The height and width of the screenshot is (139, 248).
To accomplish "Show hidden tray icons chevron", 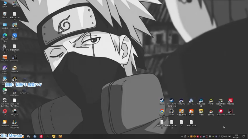I will click(x=182, y=137).
